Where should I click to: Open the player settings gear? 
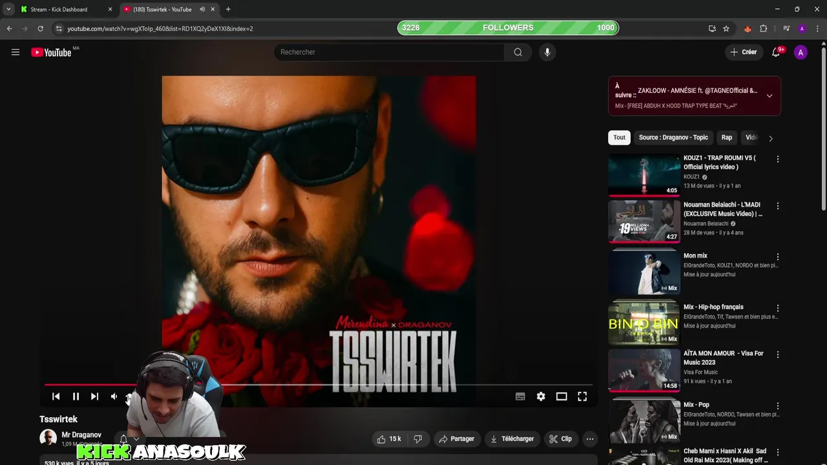[541, 397]
